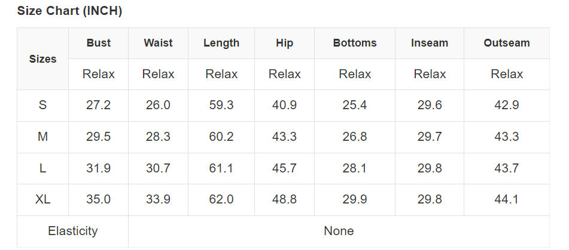This screenshot has width=569, height=250.
Task: Select the Waist column header
Action: click(x=158, y=43)
